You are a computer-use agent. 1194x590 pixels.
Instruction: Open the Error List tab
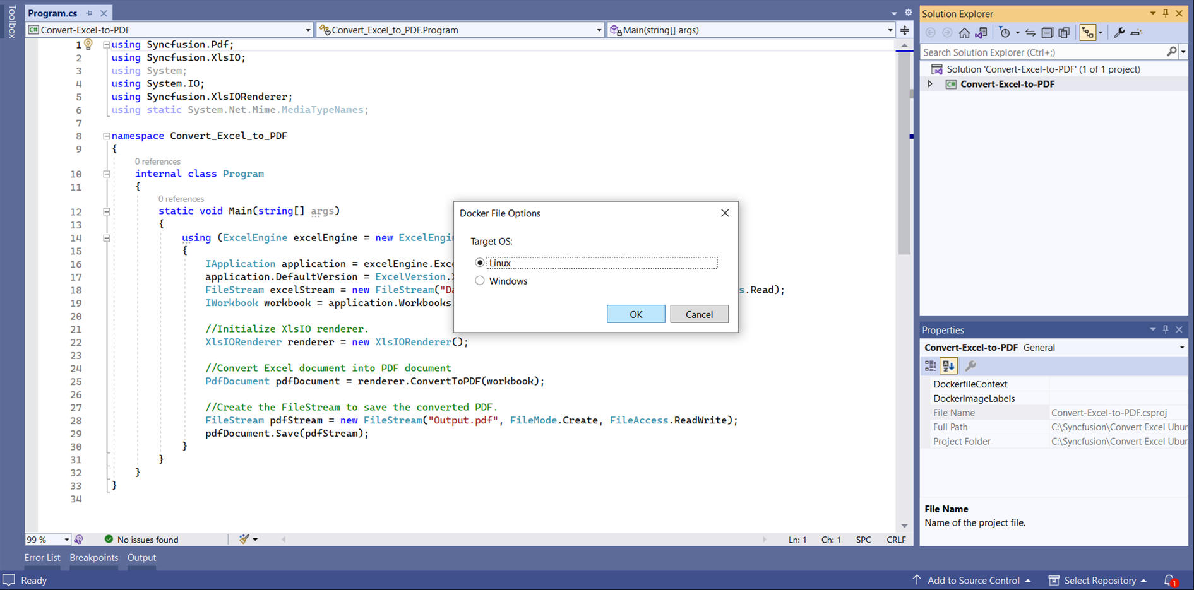coord(42,558)
